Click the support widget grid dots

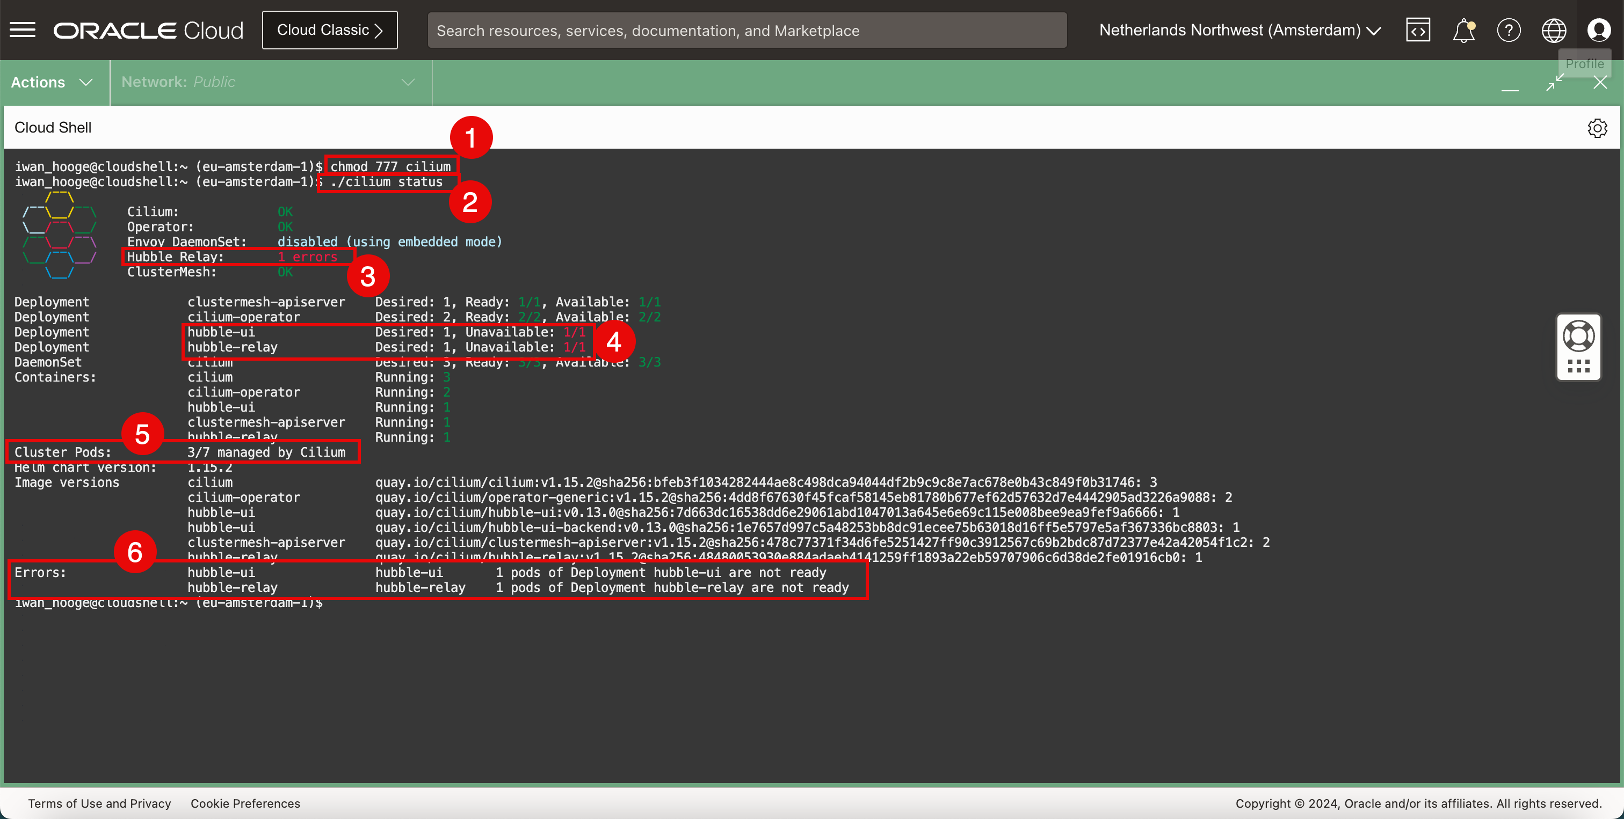coord(1578,366)
